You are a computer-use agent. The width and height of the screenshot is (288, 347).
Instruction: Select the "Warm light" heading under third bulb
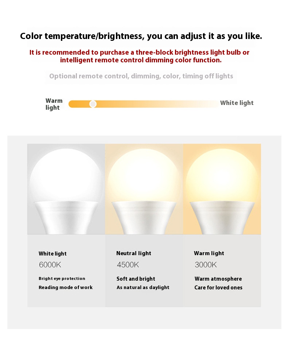pyautogui.click(x=209, y=253)
